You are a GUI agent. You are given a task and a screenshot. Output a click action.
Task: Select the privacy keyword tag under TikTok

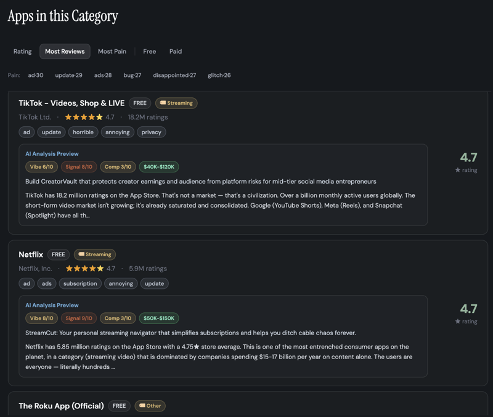click(152, 132)
